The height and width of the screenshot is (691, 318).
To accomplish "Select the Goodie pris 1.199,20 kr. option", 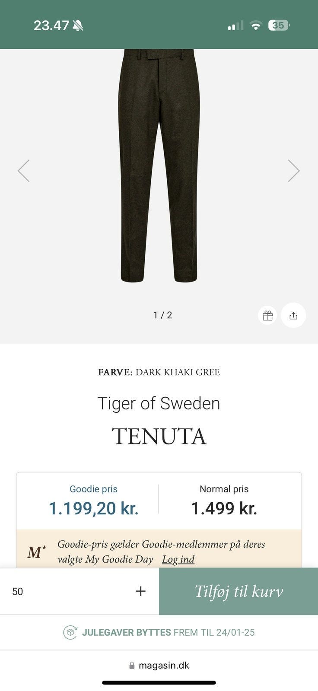I will pos(93,501).
